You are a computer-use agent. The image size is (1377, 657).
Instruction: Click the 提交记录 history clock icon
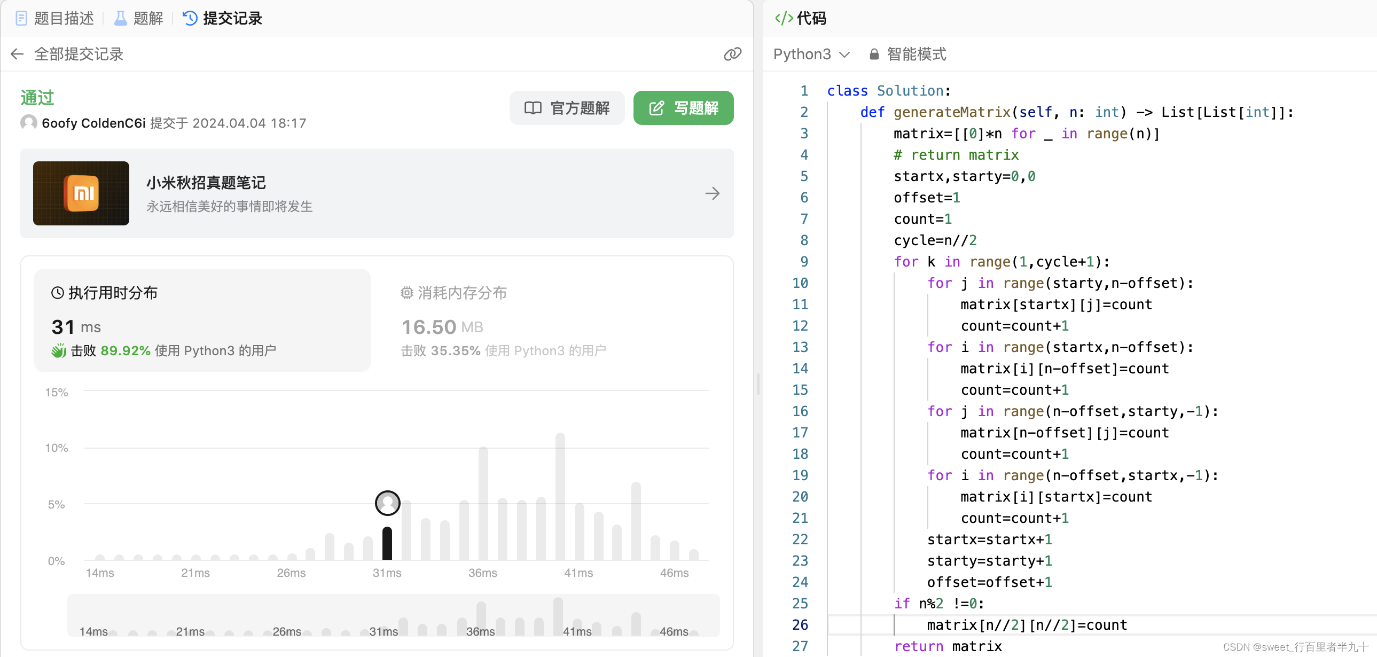(189, 18)
